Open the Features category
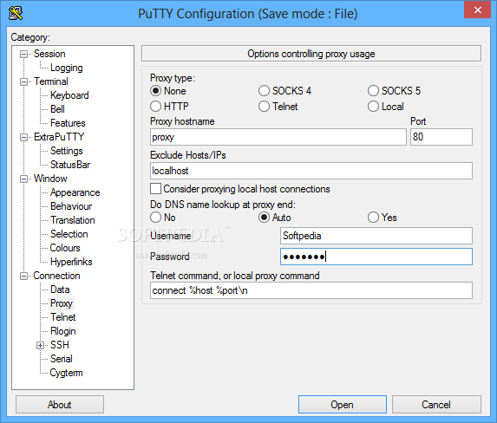The width and height of the screenshot is (497, 423). tap(68, 123)
